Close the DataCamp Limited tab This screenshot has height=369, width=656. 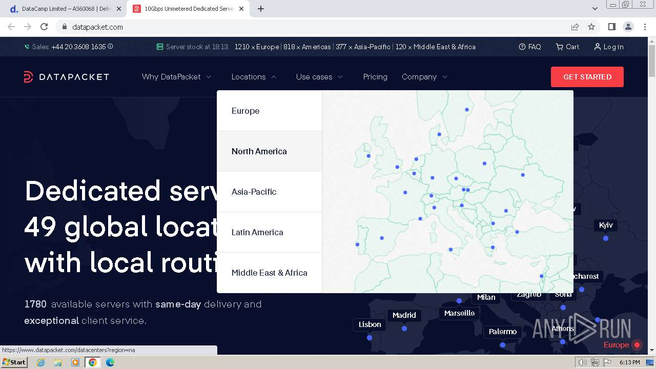[119, 9]
